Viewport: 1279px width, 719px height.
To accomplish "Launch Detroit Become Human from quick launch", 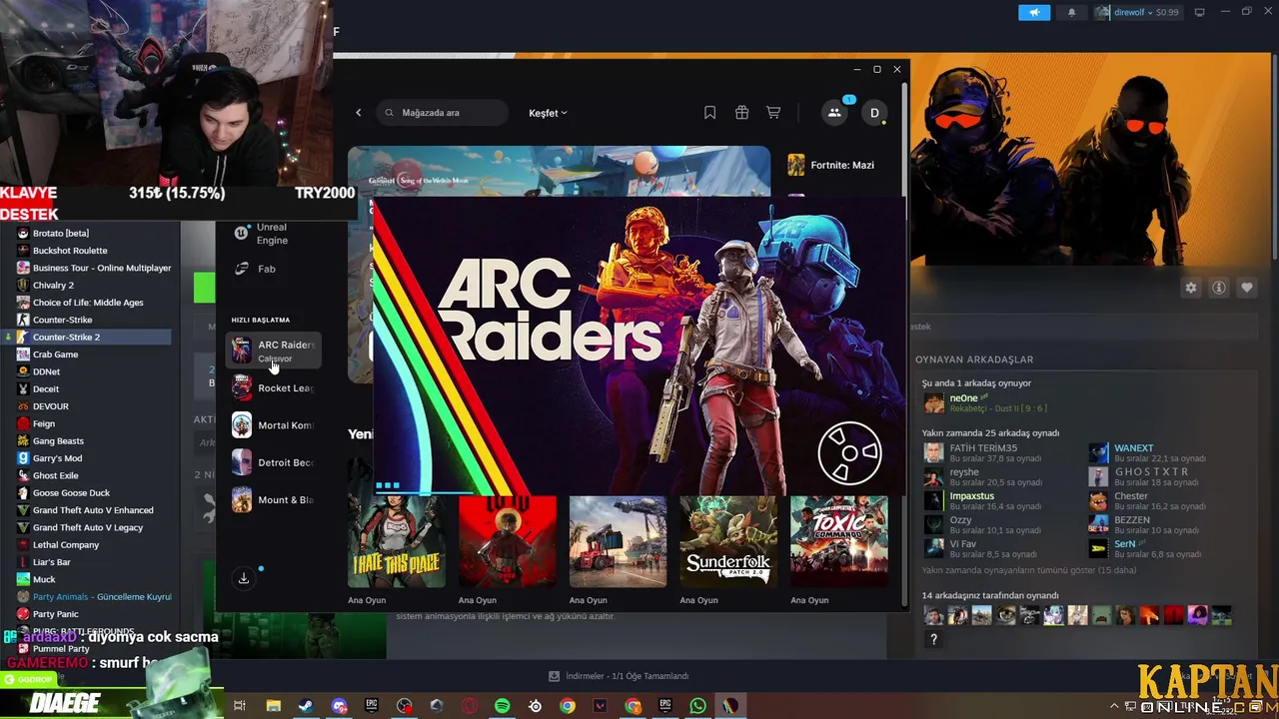I will click(x=274, y=462).
